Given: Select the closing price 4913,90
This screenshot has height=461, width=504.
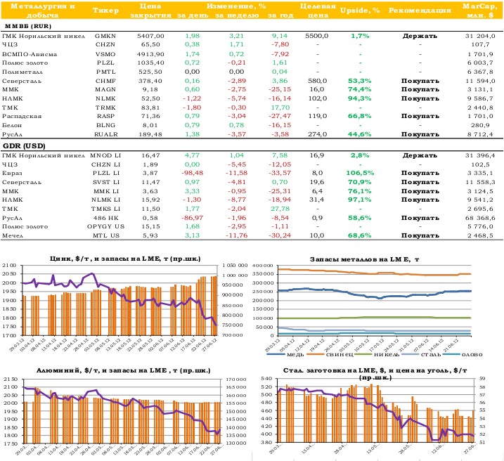Looking at the screenshot, I should coord(150,54).
